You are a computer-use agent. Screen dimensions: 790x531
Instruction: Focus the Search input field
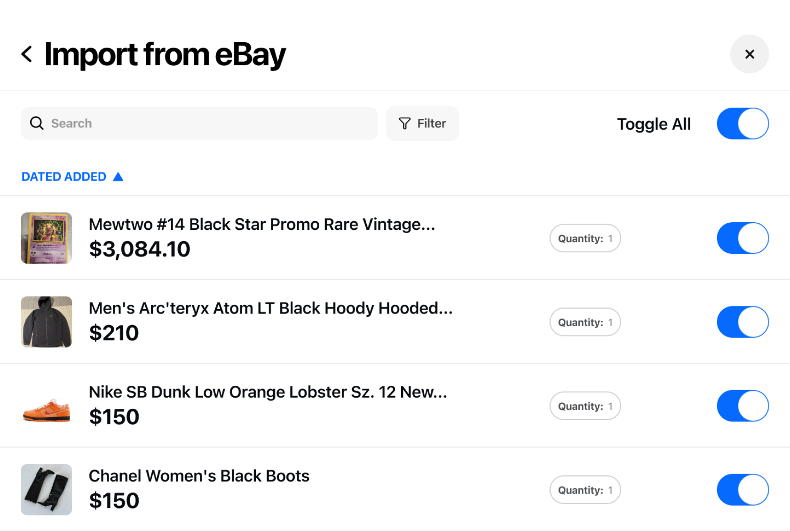point(199,123)
